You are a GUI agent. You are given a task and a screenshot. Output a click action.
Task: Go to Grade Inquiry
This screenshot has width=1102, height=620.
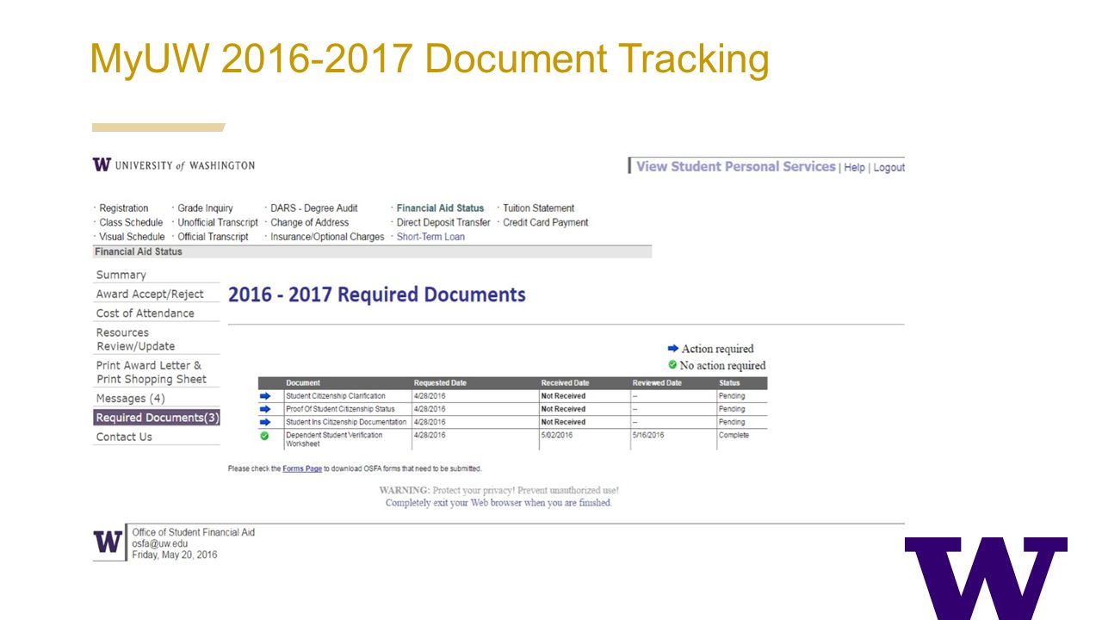tap(205, 208)
